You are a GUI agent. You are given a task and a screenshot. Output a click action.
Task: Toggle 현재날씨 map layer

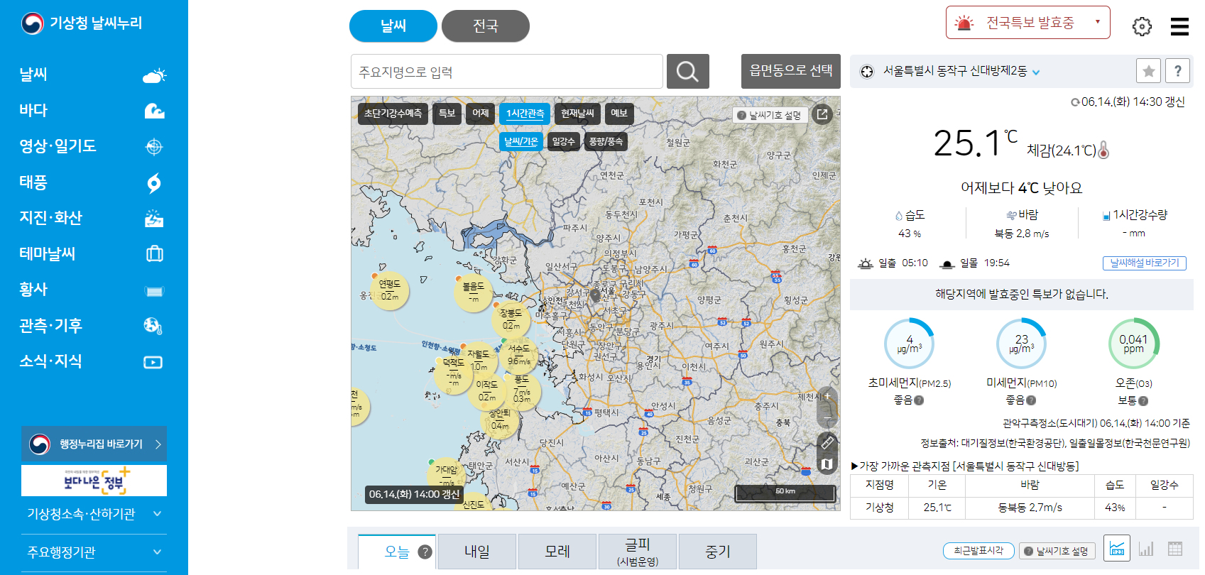pyautogui.click(x=577, y=114)
